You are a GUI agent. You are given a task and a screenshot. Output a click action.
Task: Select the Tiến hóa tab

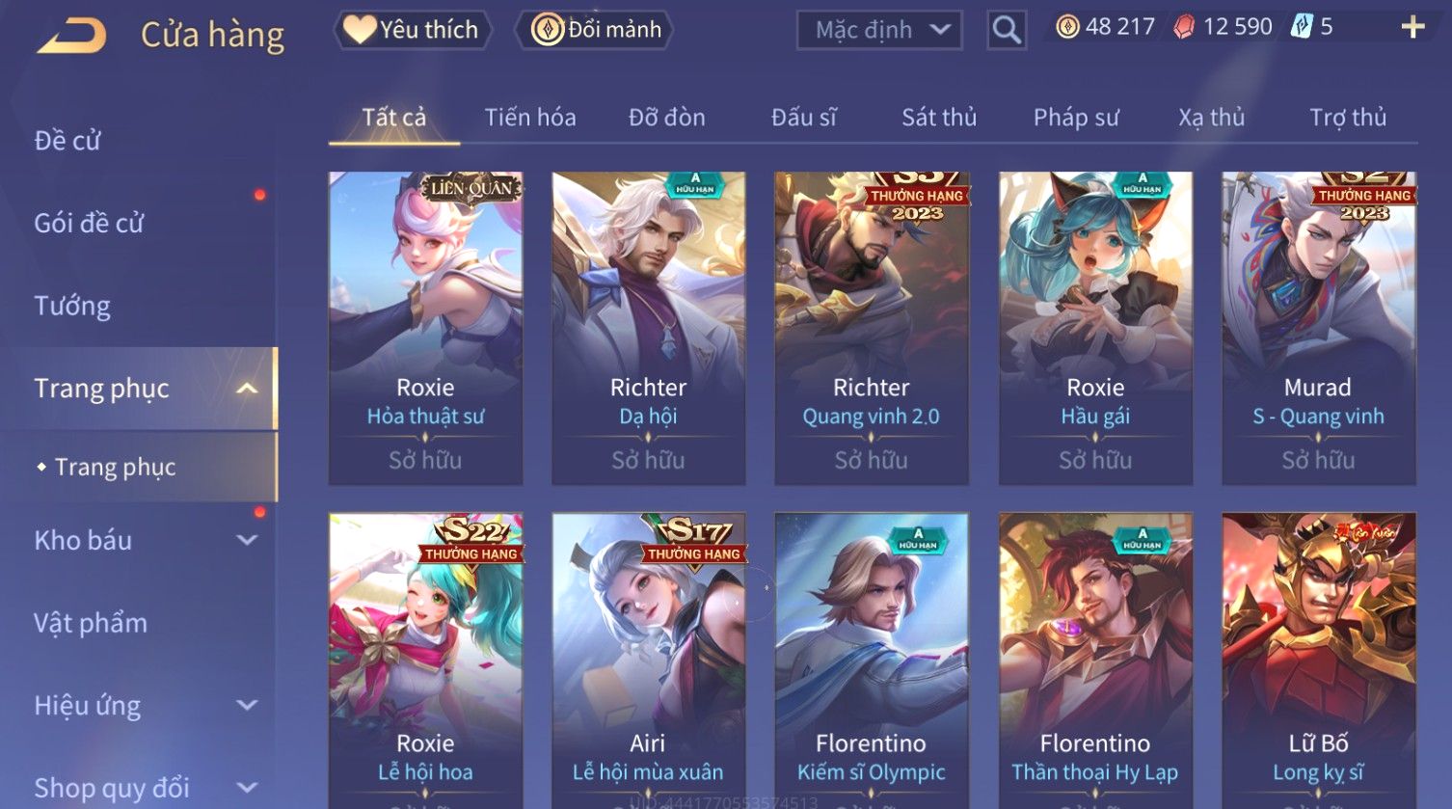point(530,118)
